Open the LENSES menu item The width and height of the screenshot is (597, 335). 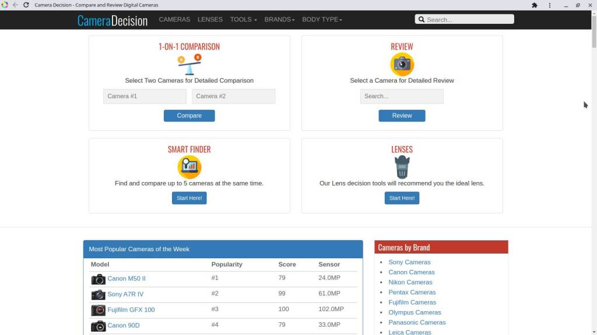(210, 19)
